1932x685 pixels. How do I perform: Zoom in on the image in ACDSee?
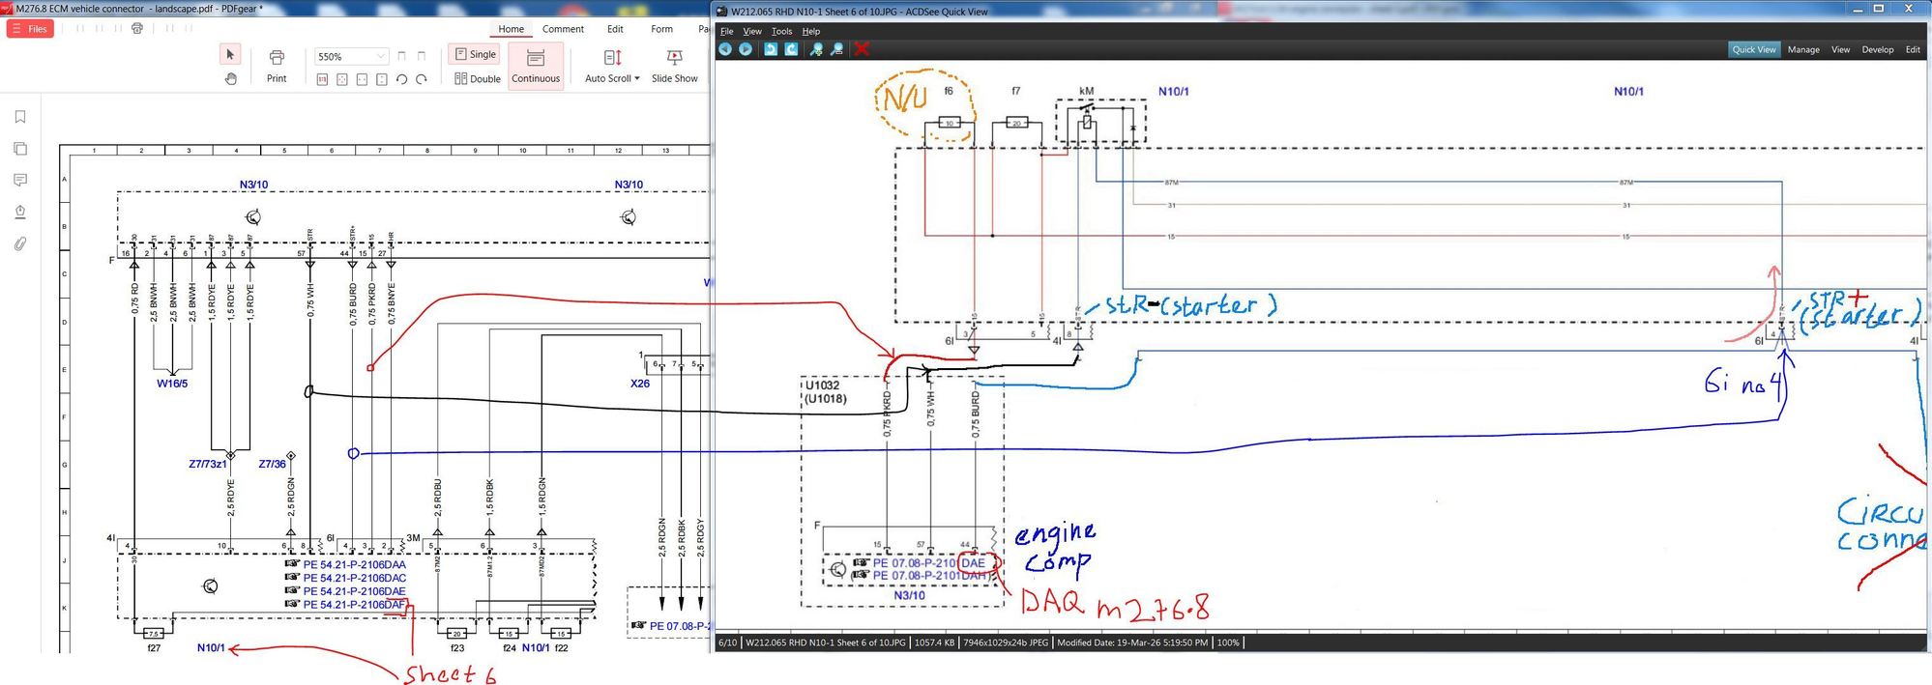click(x=816, y=49)
